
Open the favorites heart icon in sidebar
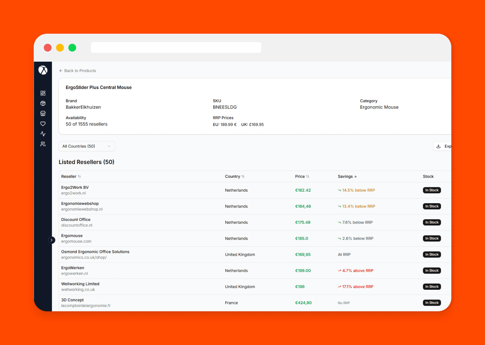[x=43, y=124]
